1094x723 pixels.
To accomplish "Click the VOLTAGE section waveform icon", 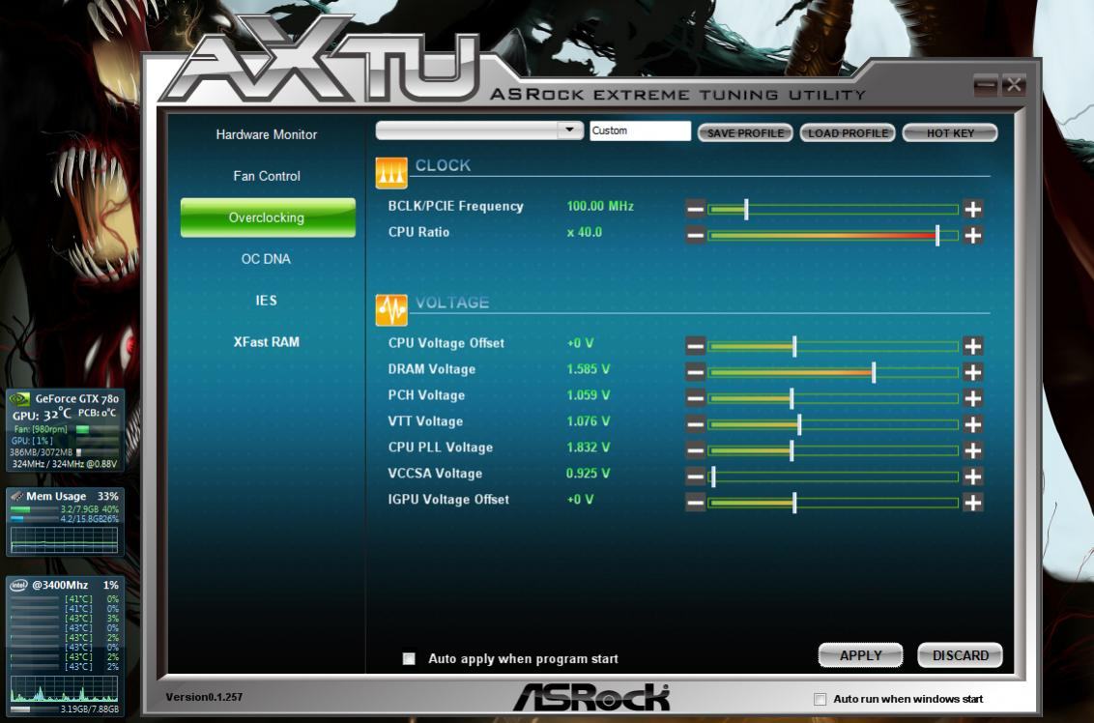I will pyautogui.click(x=391, y=310).
